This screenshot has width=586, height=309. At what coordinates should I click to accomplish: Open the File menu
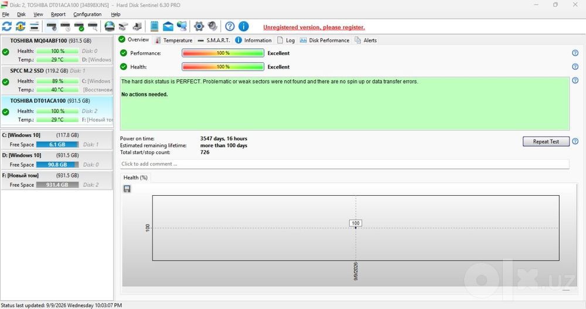pyautogui.click(x=6, y=14)
